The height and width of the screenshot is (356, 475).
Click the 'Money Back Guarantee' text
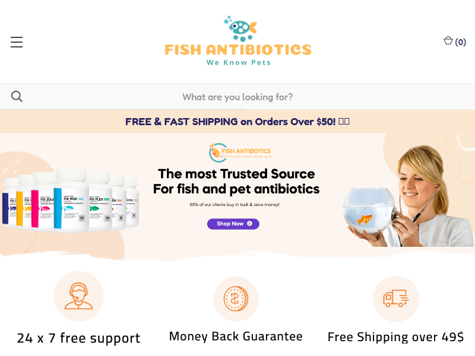pos(236,336)
